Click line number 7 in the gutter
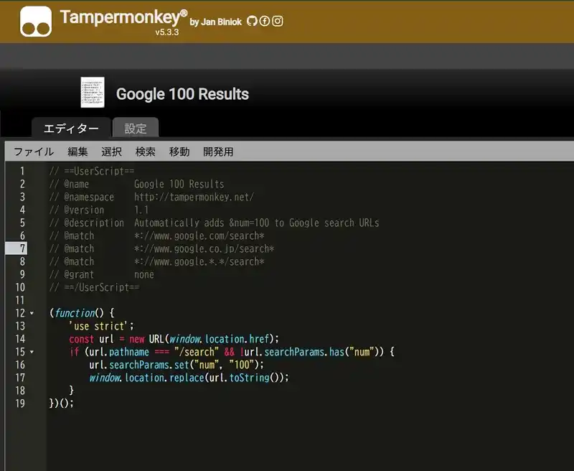Image resolution: width=574 pixels, height=471 pixels. (x=22, y=248)
